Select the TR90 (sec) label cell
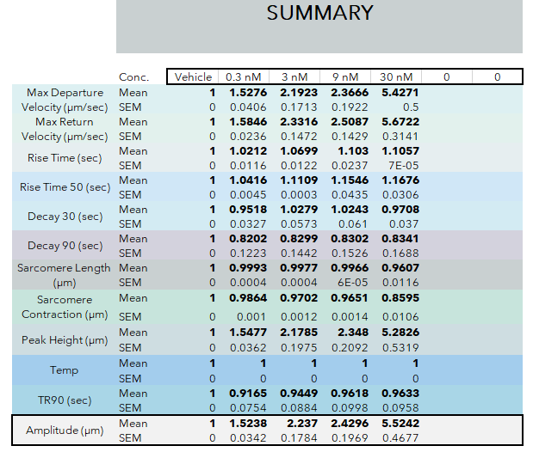 click(65, 400)
